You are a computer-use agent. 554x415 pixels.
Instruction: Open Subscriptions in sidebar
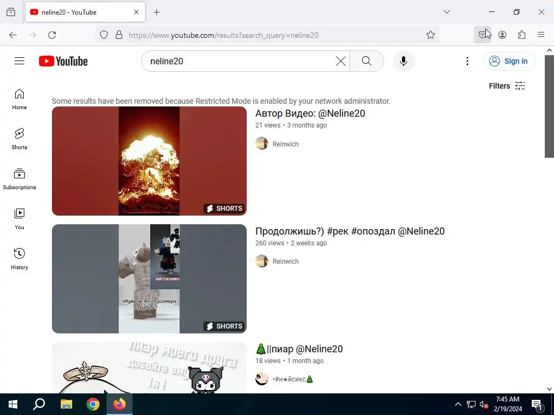pyautogui.click(x=19, y=179)
